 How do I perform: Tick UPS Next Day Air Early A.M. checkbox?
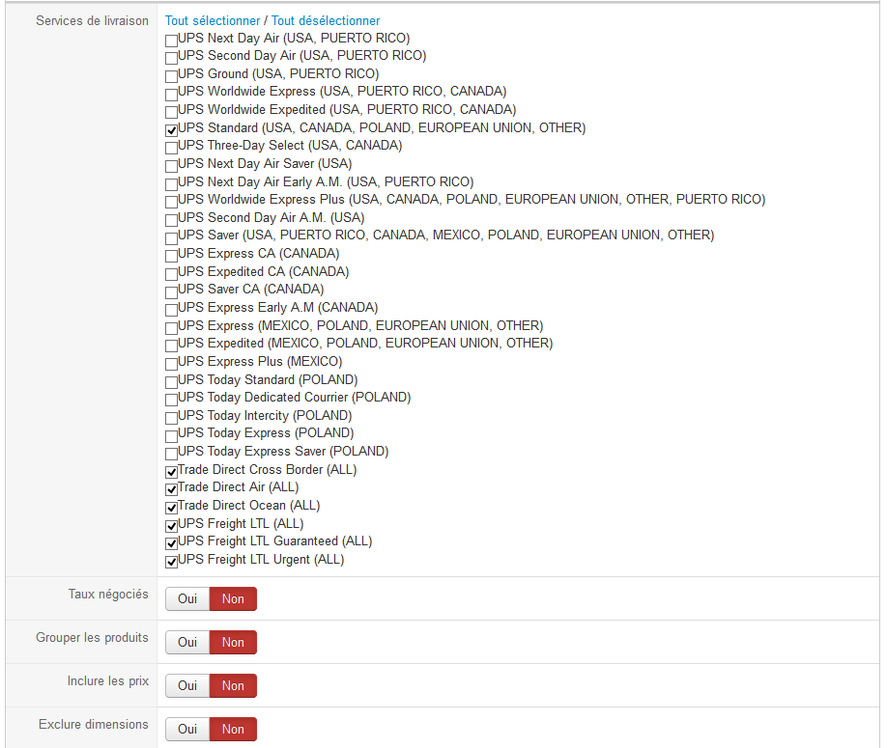tap(171, 184)
